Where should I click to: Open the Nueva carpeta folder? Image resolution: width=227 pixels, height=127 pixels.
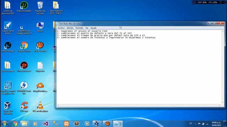click(8, 67)
